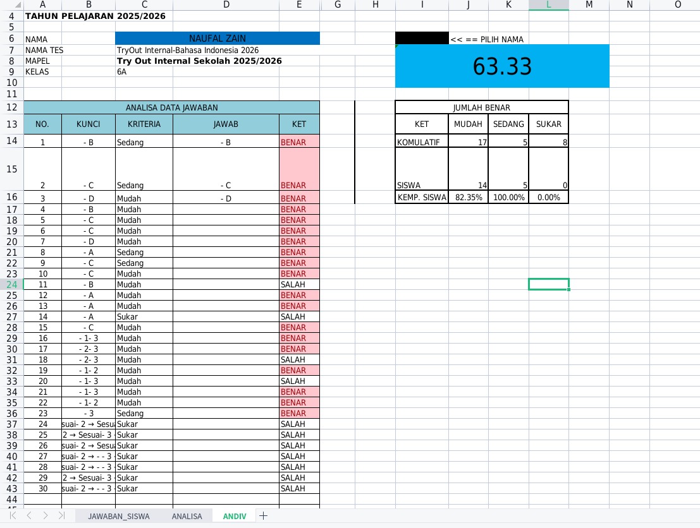Image resolution: width=700 pixels, height=528 pixels.
Task: Select column A header
Action: click(x=42, y=4)
